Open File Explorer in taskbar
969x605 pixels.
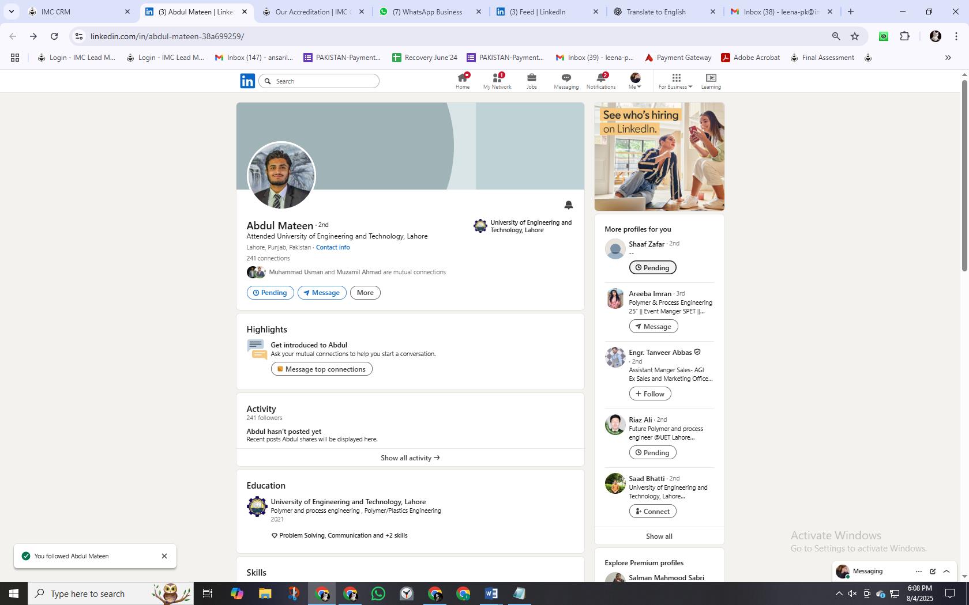point(265,593)
